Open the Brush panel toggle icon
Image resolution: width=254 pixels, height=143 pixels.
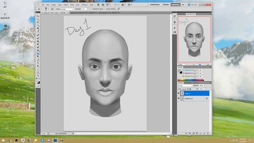tap(52, 9)
